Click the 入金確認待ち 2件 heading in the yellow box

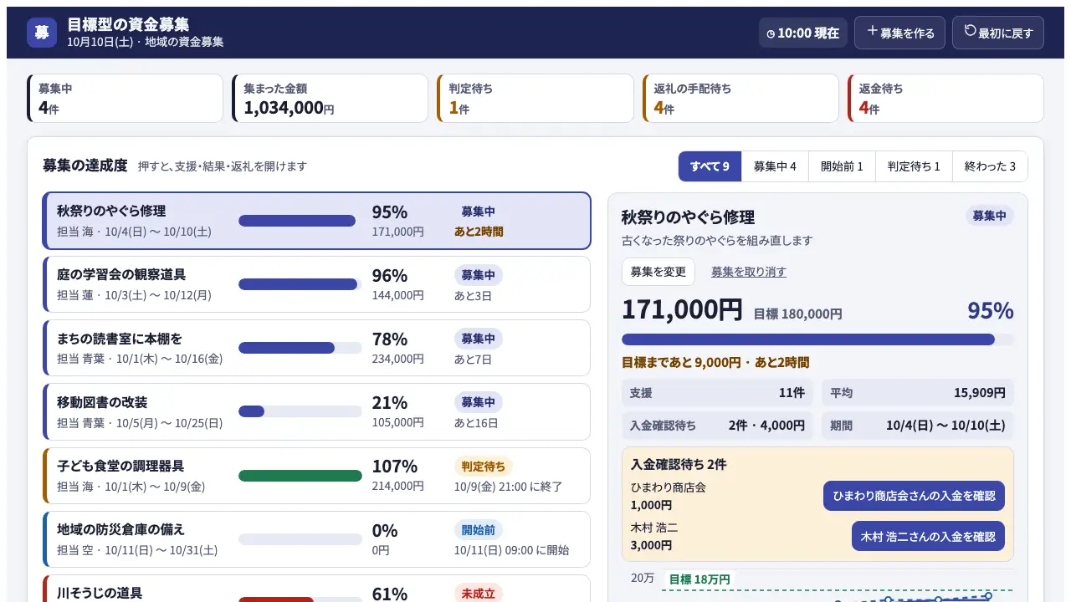[679, 464]
